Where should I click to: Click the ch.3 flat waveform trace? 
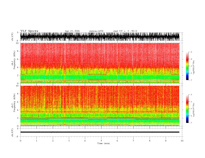[100, 132]
